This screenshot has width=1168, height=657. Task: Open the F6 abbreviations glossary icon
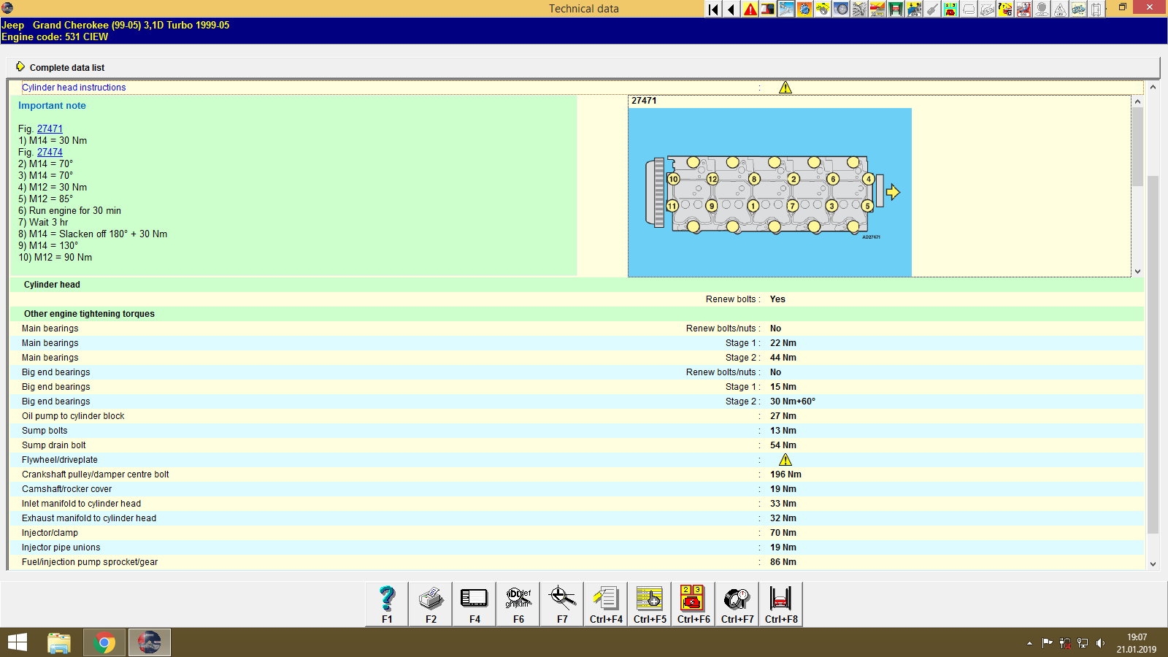click(x=518, y=601)
